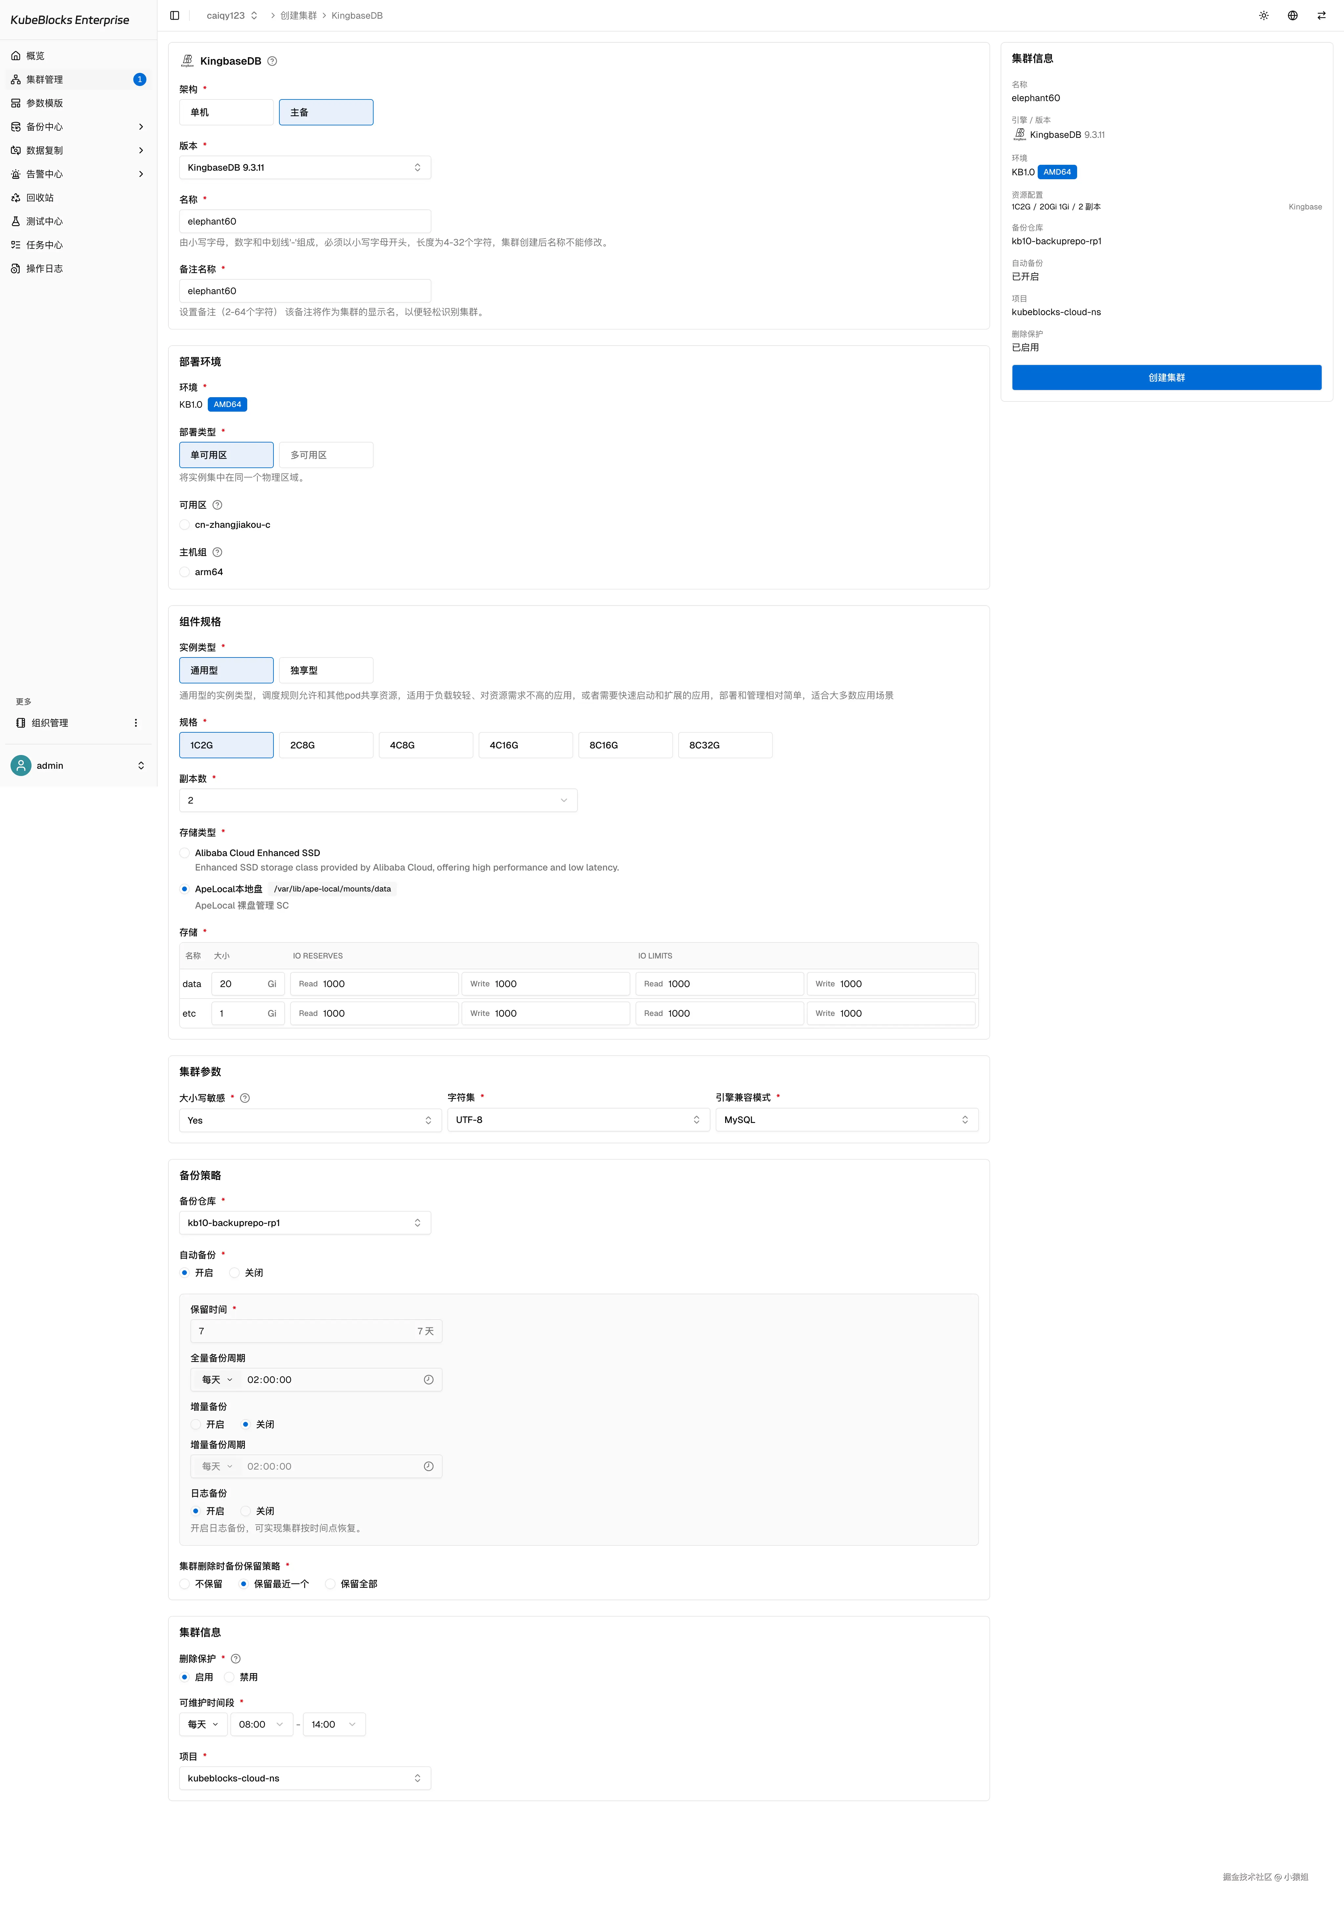
Task: Click the 删除保护 help question icon
Action: (235, 1659)
